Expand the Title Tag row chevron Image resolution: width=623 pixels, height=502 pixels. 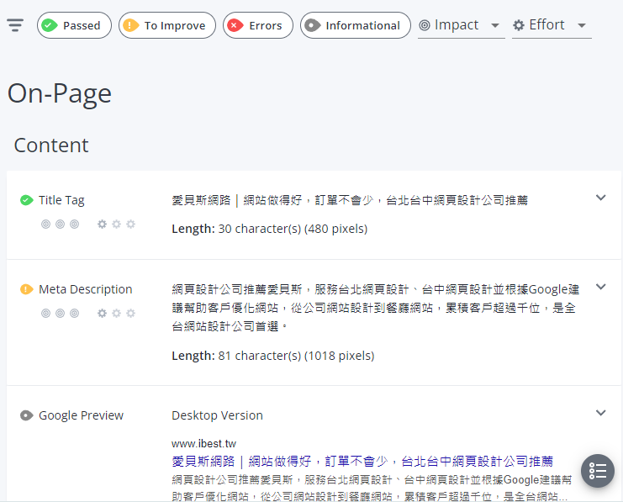[x=600, y=198]
